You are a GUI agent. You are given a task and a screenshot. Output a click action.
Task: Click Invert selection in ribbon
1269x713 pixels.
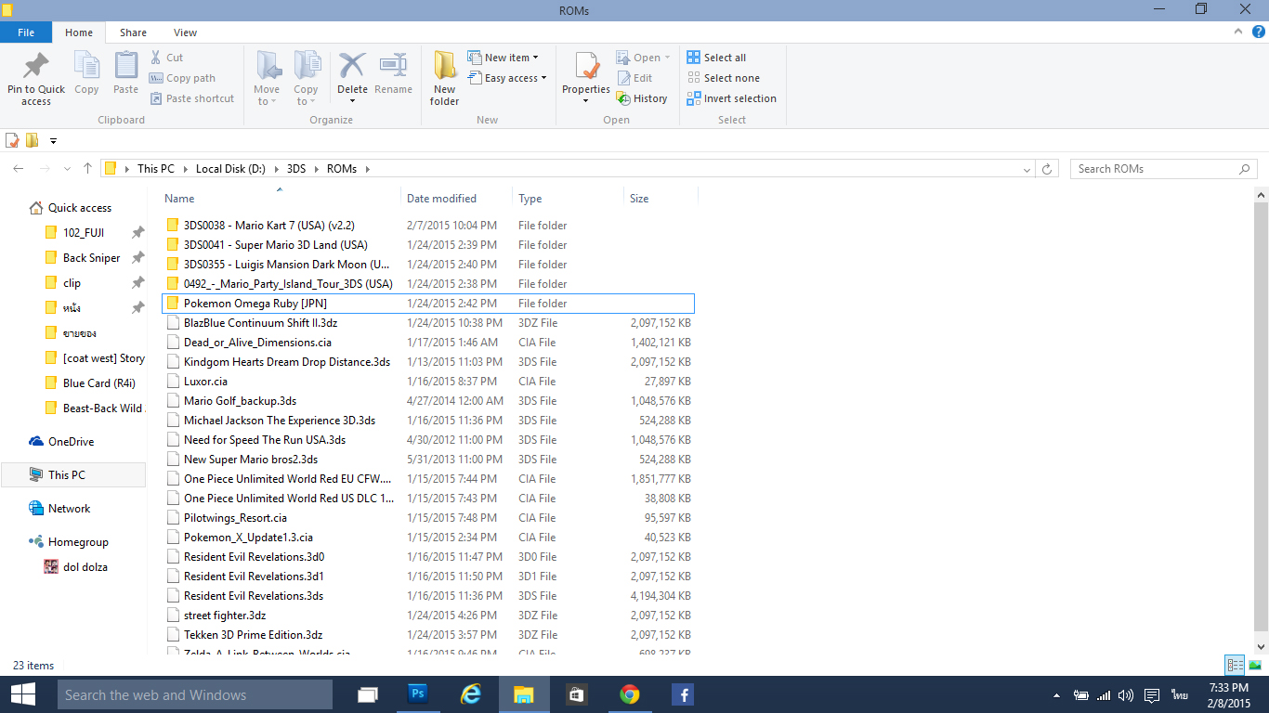[x=731, y=98]
